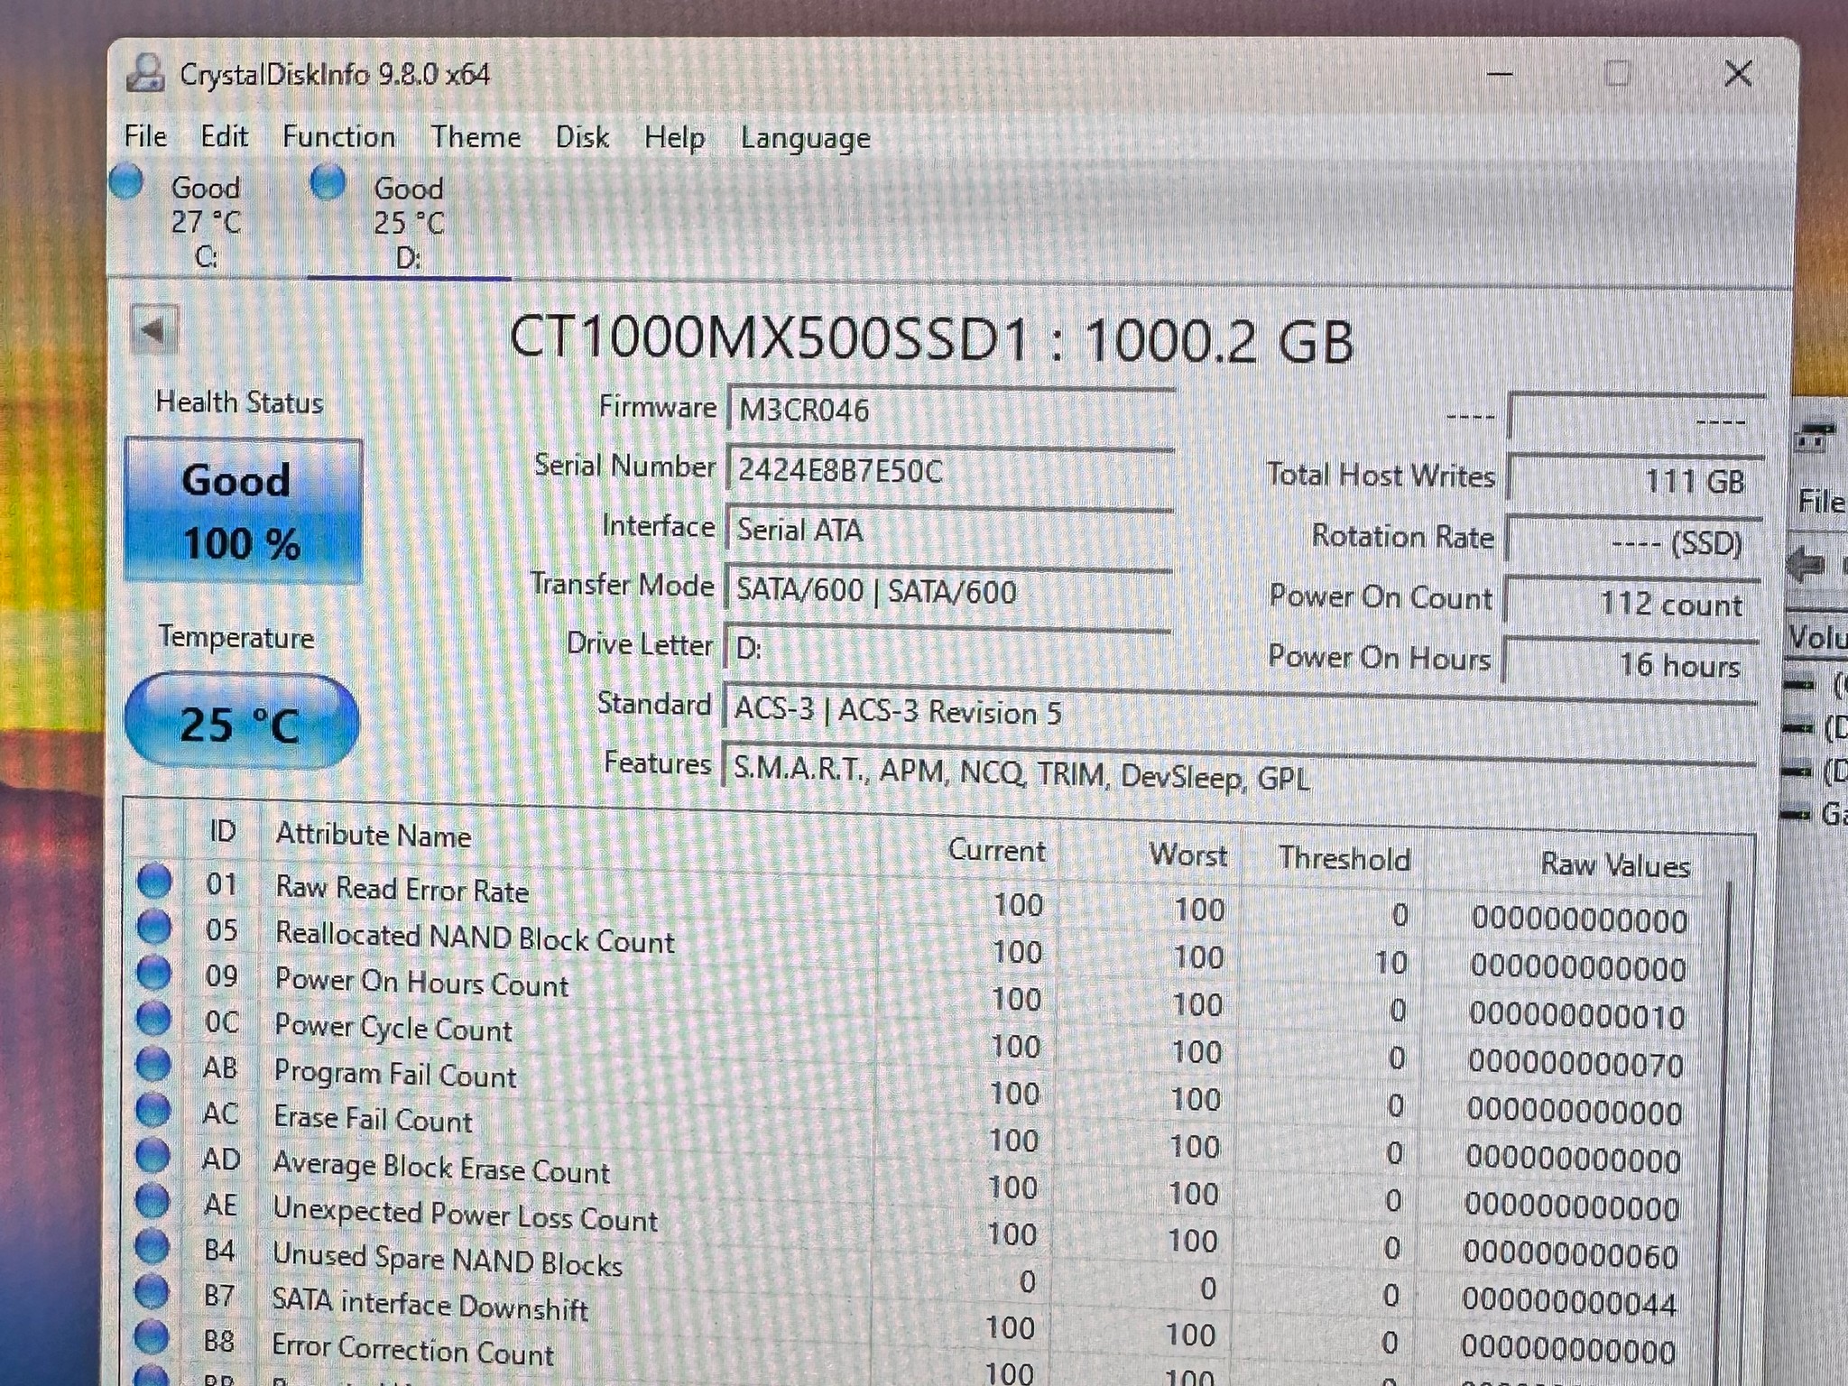Select the Power Cycle Count row text
1848x1386 pixels.
393,1028
